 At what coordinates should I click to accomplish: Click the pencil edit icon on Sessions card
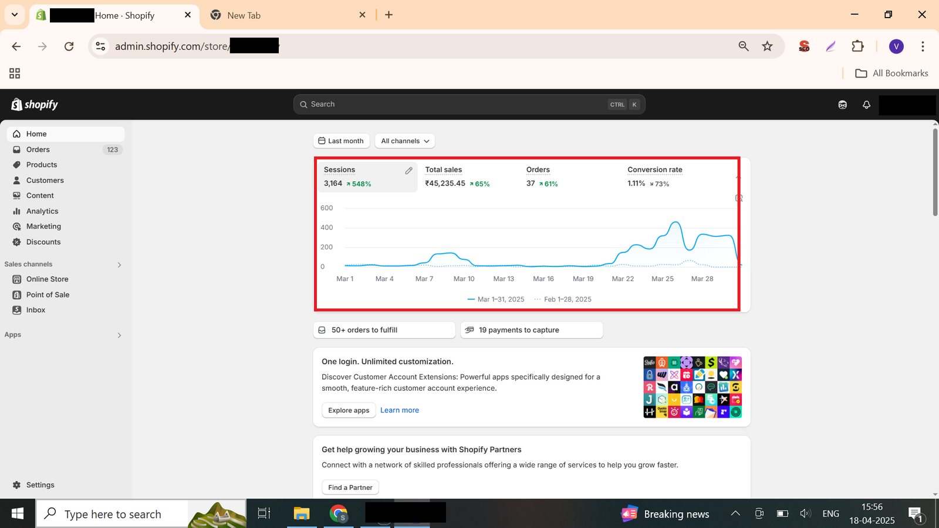(408, 171)
